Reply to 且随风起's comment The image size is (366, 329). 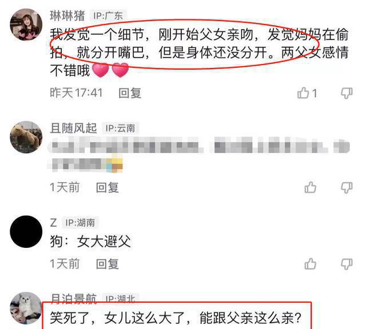coord(108,187)
